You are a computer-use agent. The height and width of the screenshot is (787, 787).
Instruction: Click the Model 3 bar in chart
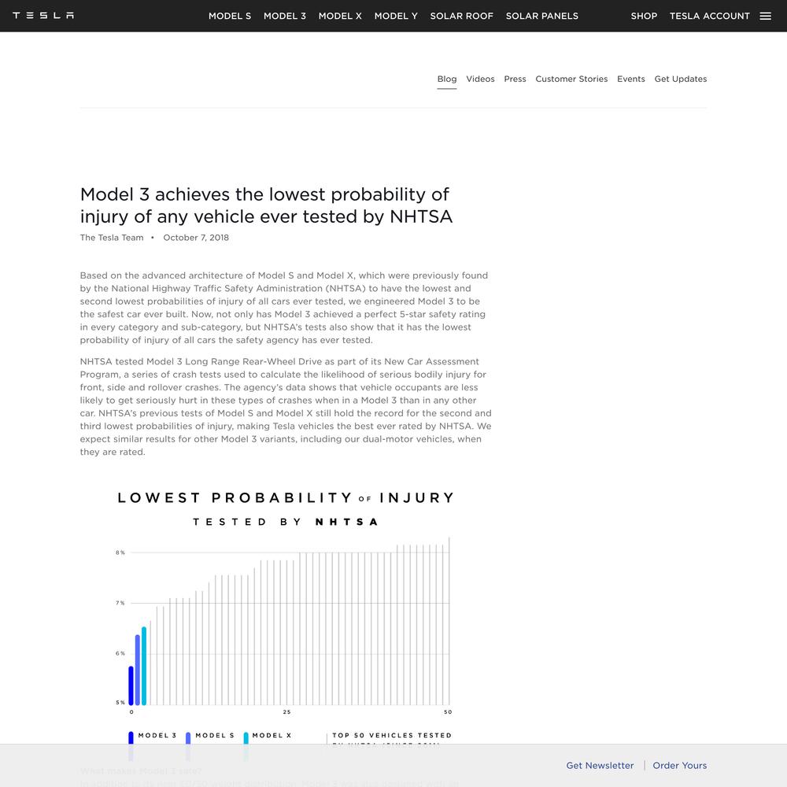(x=131, y=685)
